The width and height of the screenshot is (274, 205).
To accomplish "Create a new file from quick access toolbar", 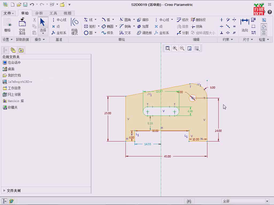I will point(13,5).
